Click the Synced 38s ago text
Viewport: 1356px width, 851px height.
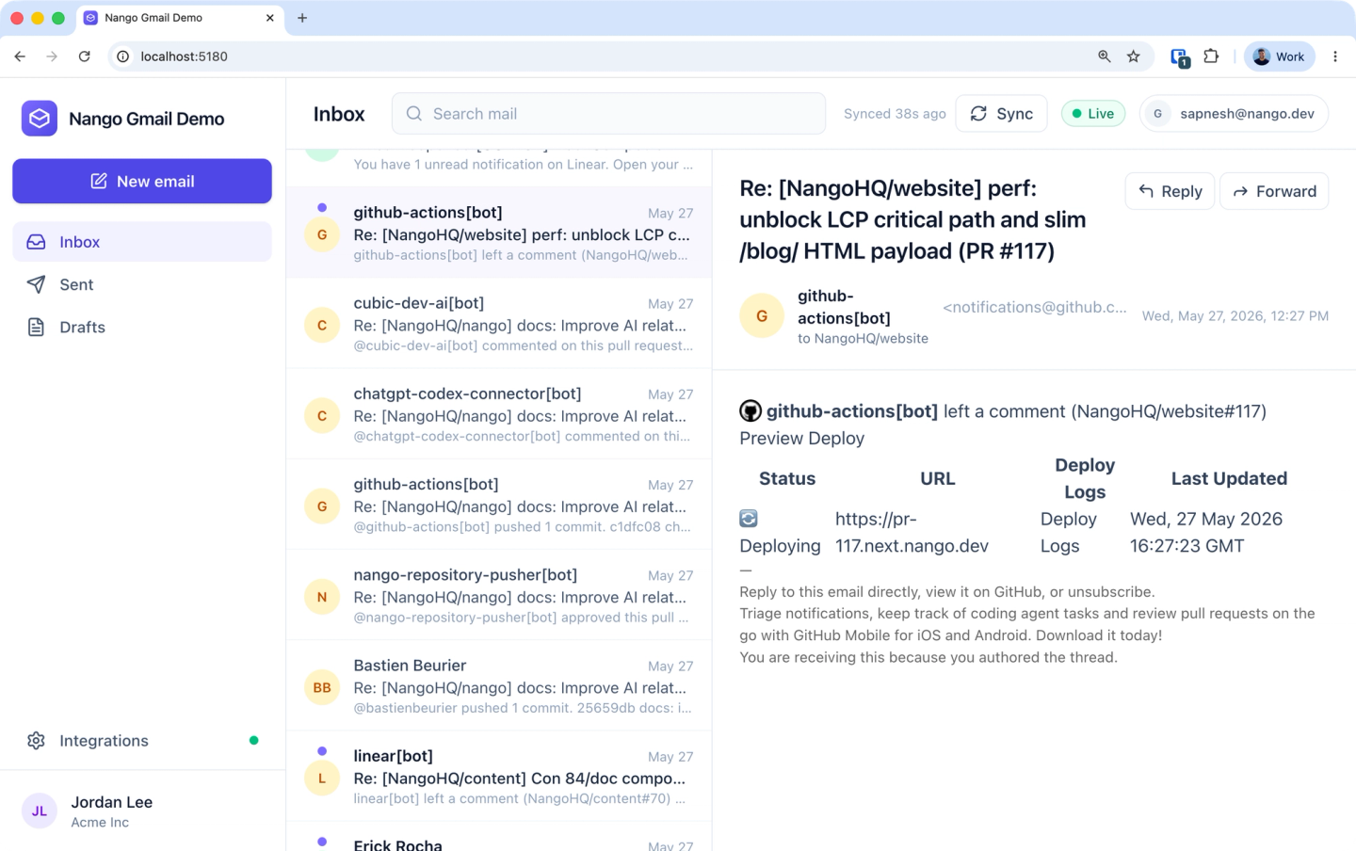click(x=895, y=114)
